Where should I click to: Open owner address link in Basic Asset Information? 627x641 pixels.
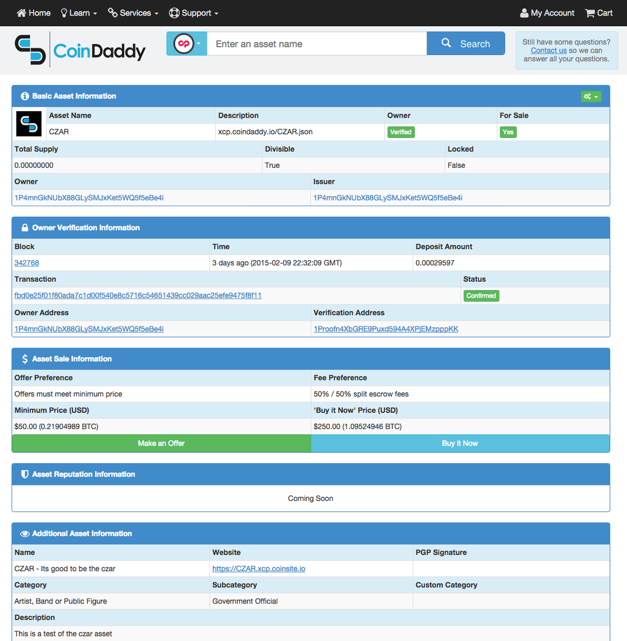click(x=89, y=198)
